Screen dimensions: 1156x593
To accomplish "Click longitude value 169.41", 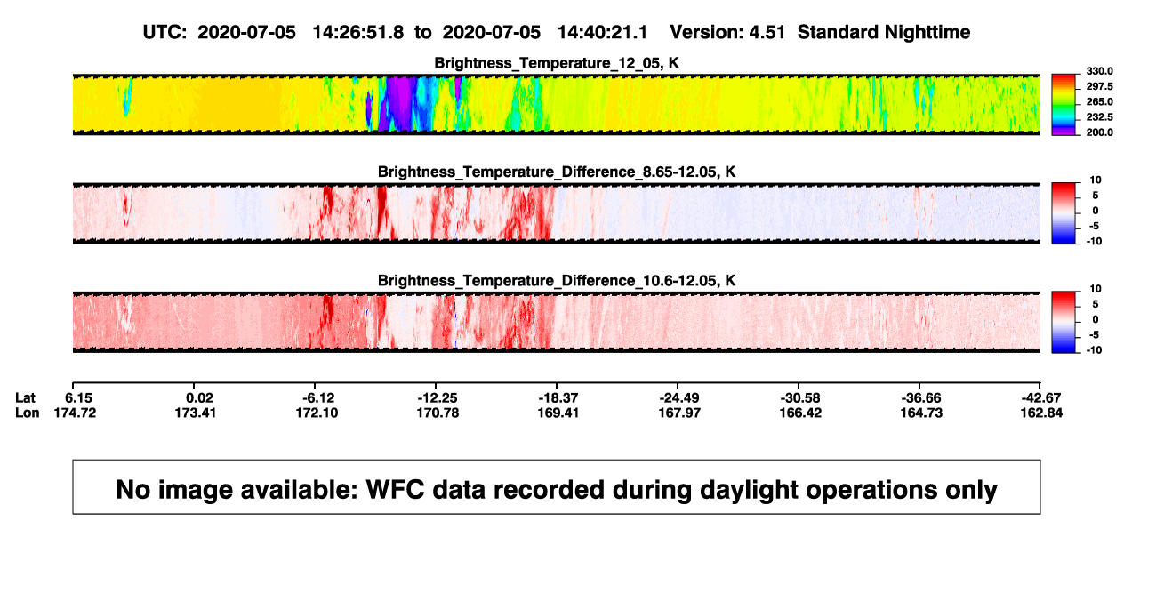I will [x=558, y=413].
